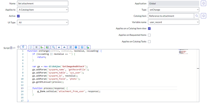Click the Name input field

(x=43, y=3)
